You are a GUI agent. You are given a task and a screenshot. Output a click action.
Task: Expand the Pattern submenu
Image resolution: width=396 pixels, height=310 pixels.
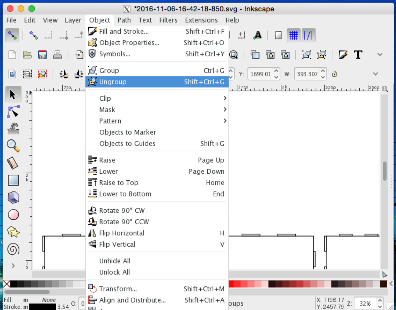pos(157,121)
